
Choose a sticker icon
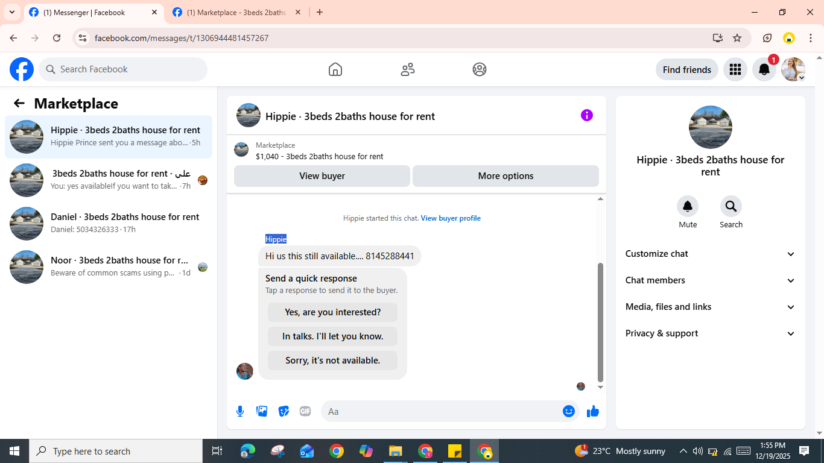coord(284,411)
